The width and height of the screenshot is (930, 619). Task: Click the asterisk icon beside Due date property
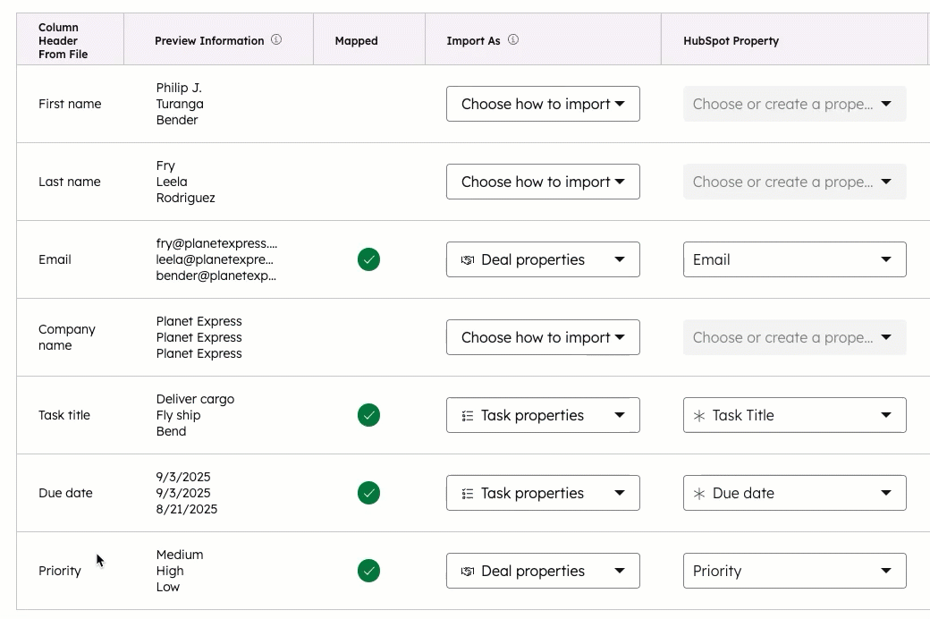coord(699,493)
